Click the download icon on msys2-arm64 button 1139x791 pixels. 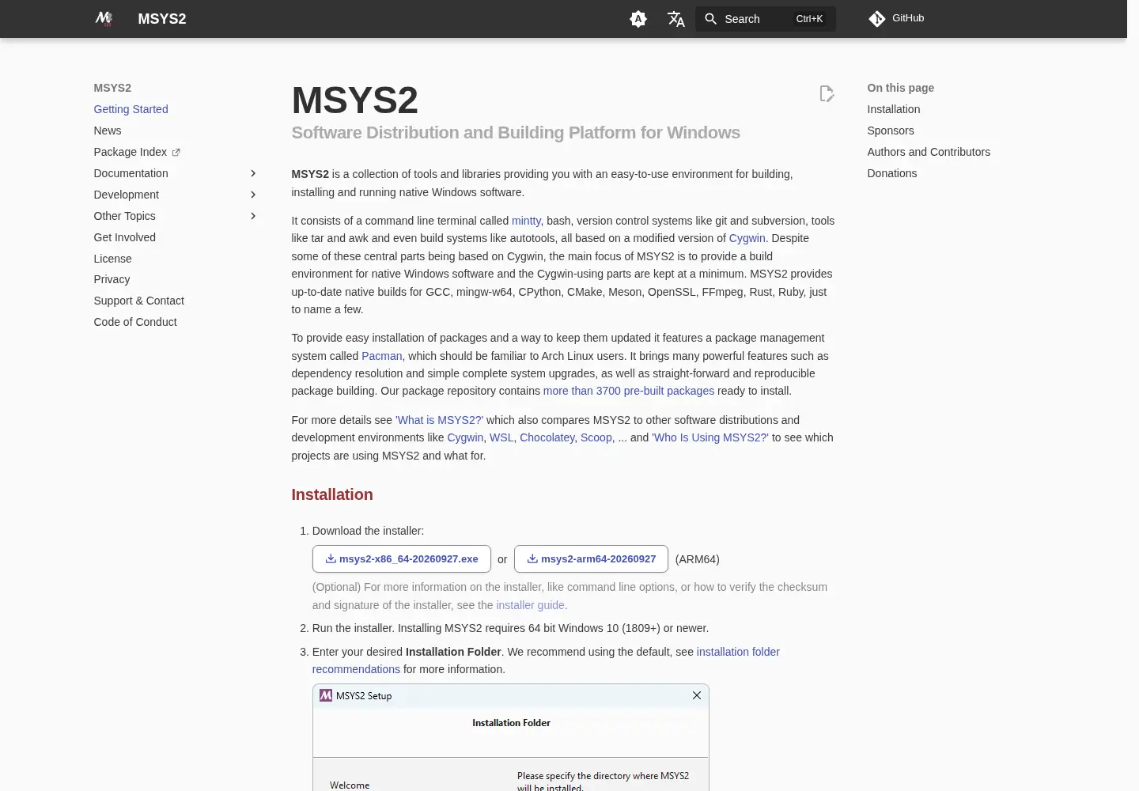click(532, 558)
